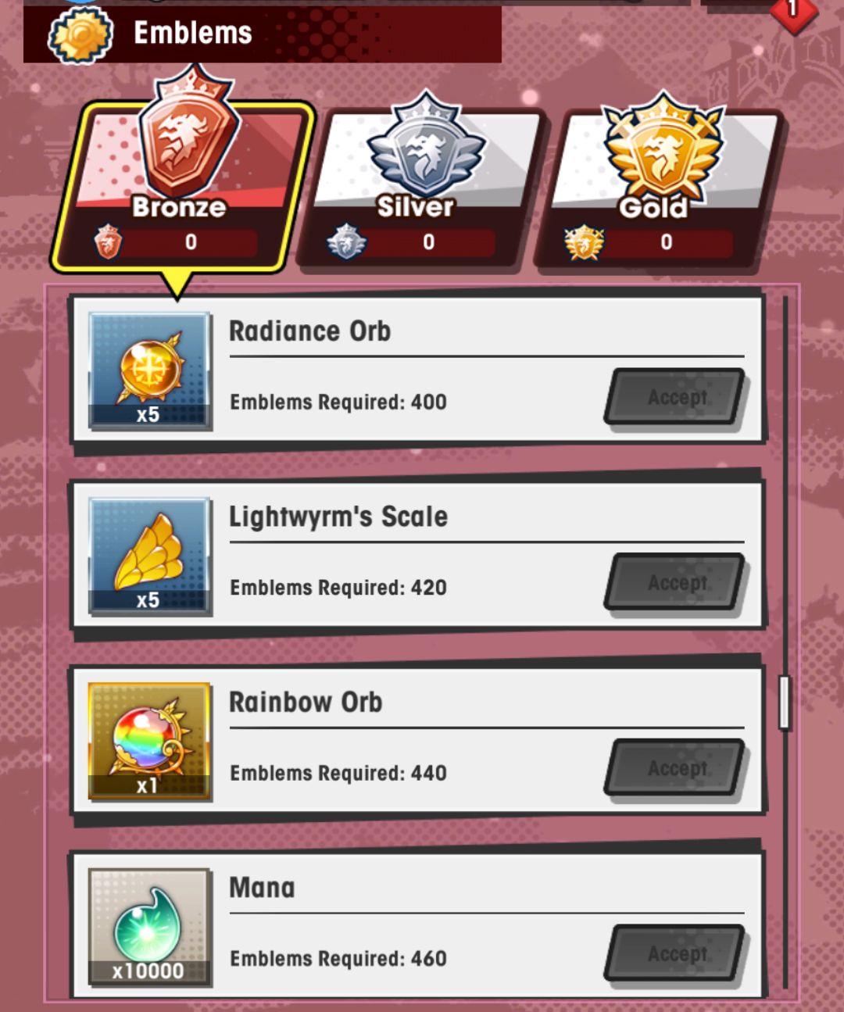Screen dimensions: 844x1012
Task: Accept the Radiance Orb reward
Action: (x=675, y=397)
